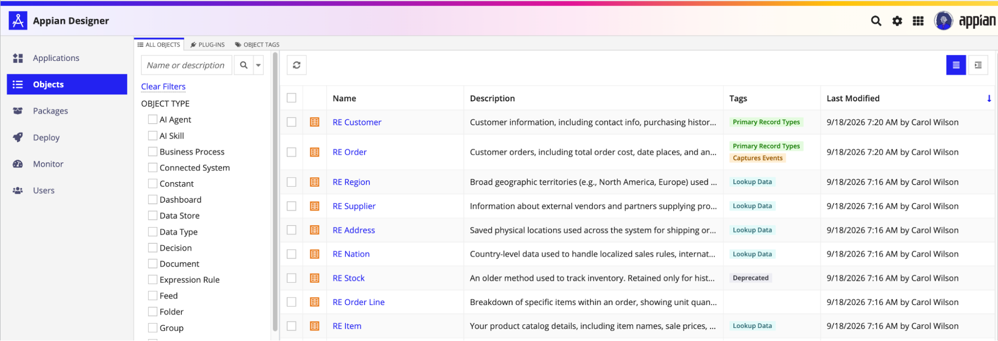Select the RE Customer row checkbox

pos(292,122)
